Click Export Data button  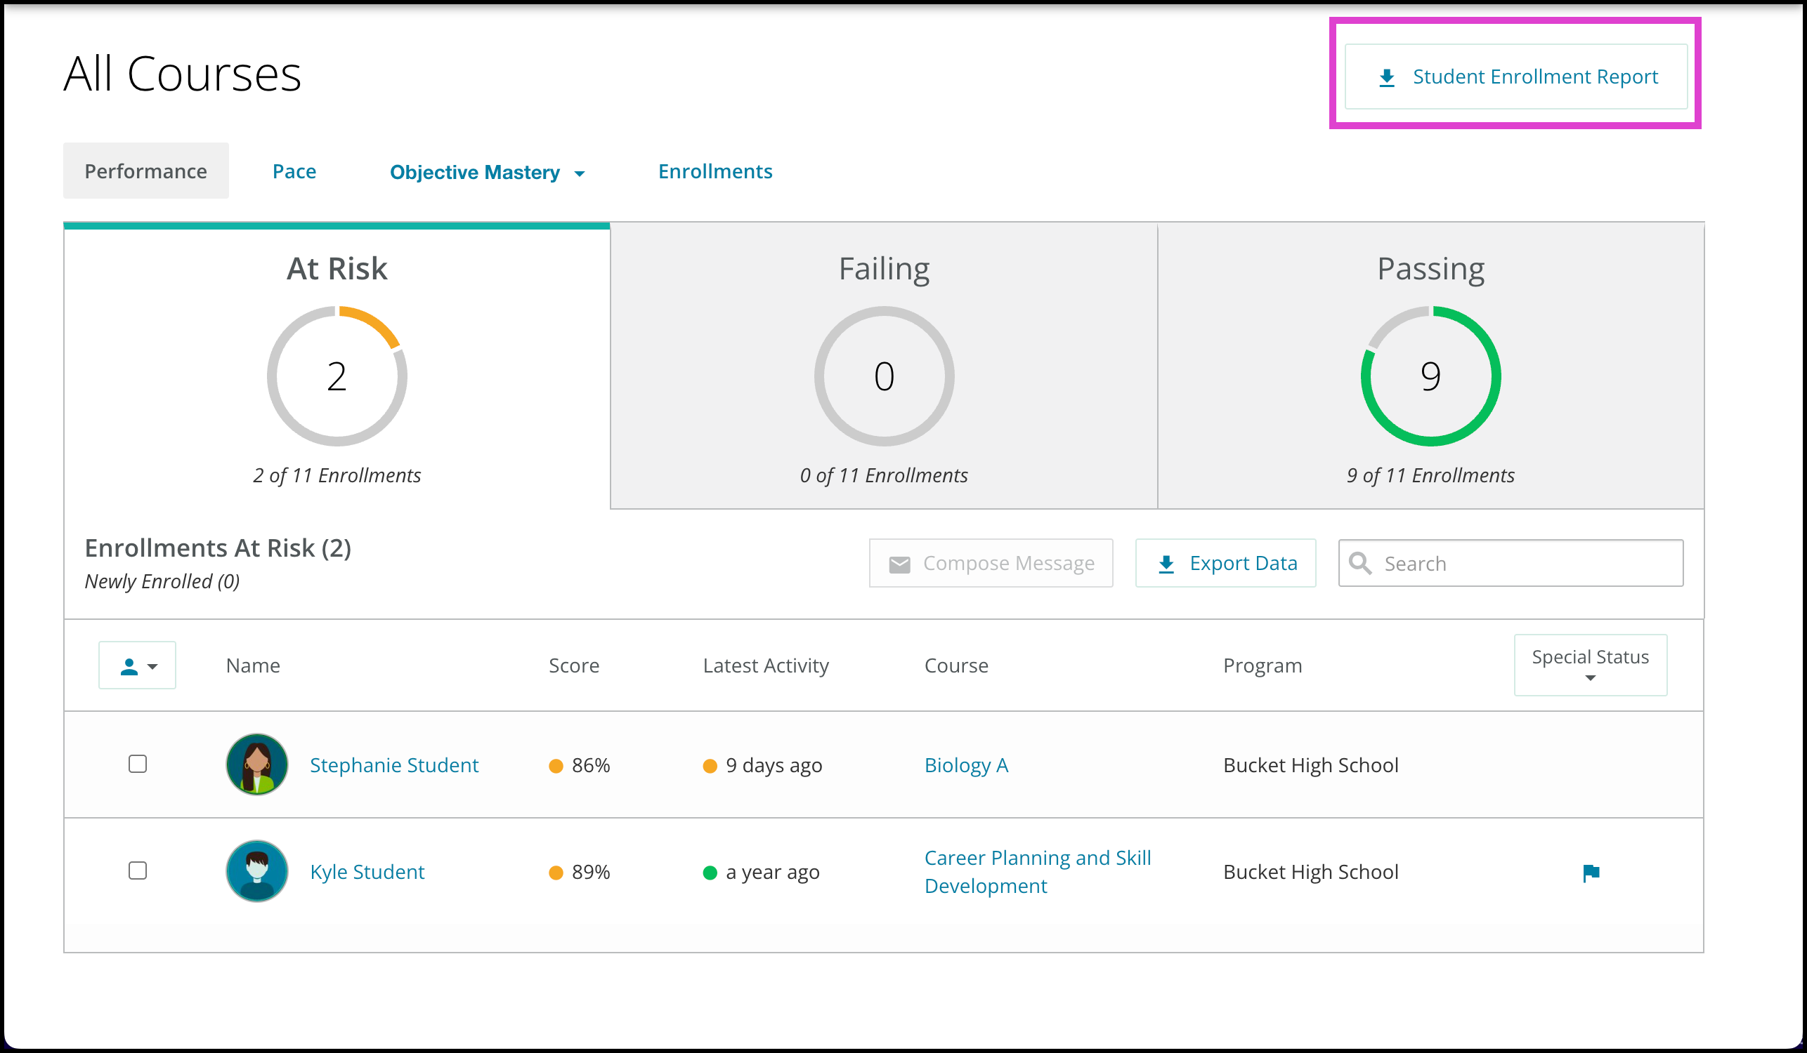(1225, 563)
